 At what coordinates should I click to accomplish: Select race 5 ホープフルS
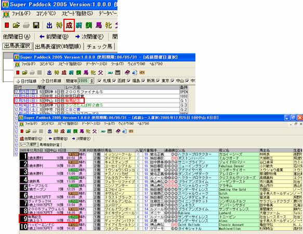tap(49, 188)
